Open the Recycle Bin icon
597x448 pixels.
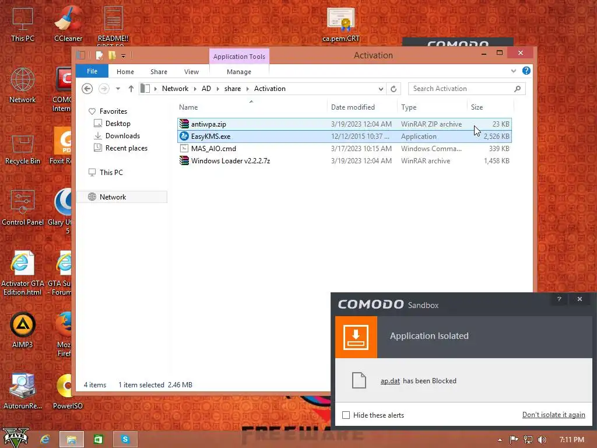23,149
